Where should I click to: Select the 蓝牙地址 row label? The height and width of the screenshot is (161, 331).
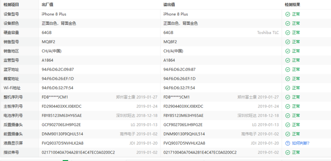click(11, 69)
